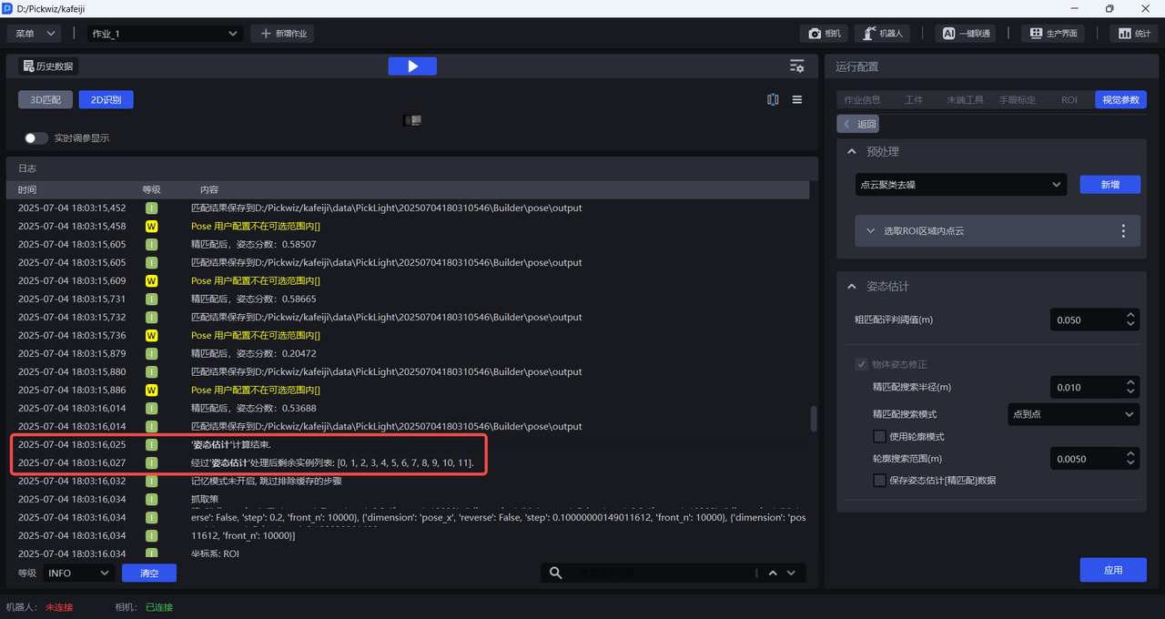Open the robot (机器人) panel

pyautogui.click(x=883, y=34)
